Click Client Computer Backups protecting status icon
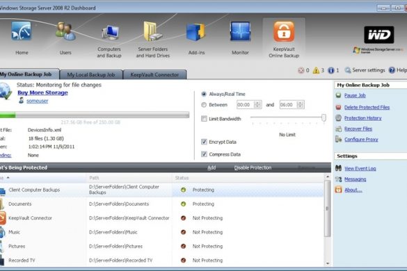This screenshot has height=271, width=407. [x=183, y=190]
